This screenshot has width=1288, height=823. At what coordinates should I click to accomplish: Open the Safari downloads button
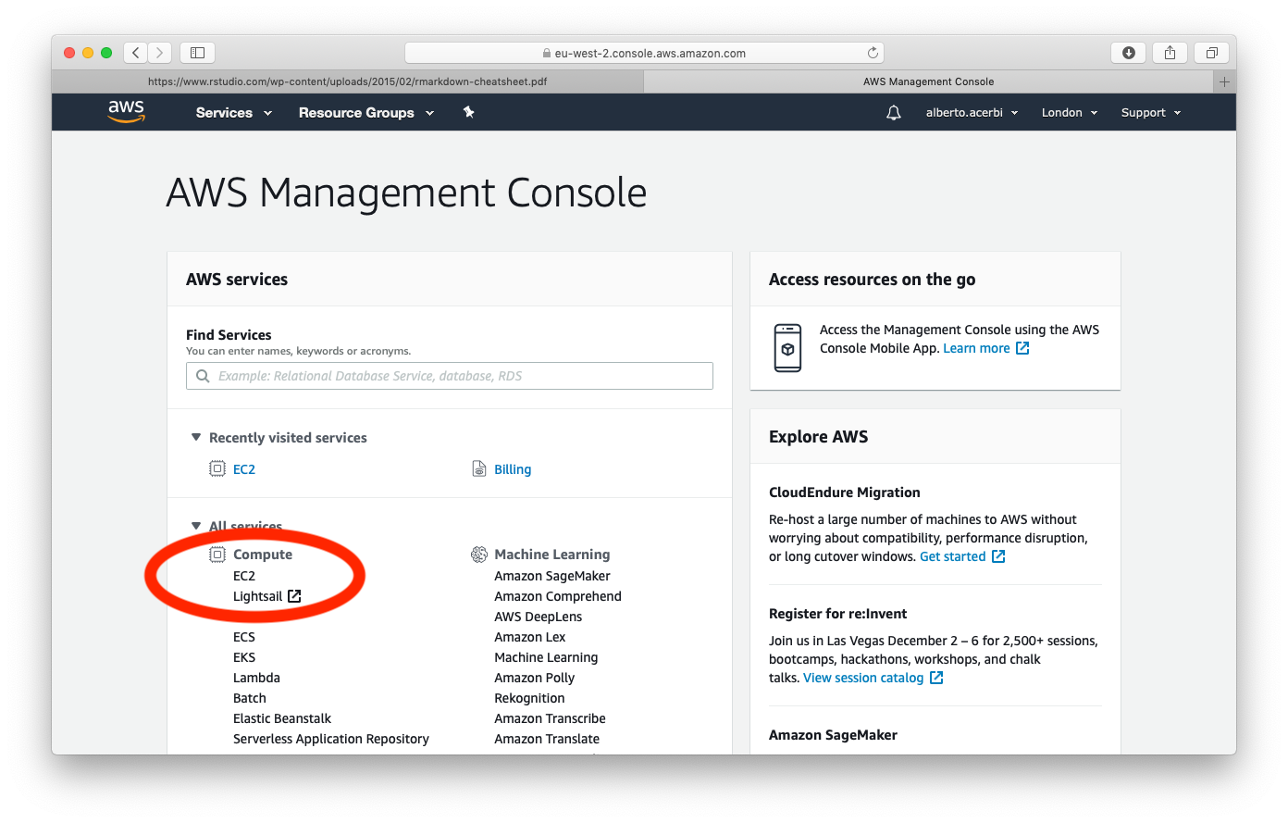click(1128, 53)
